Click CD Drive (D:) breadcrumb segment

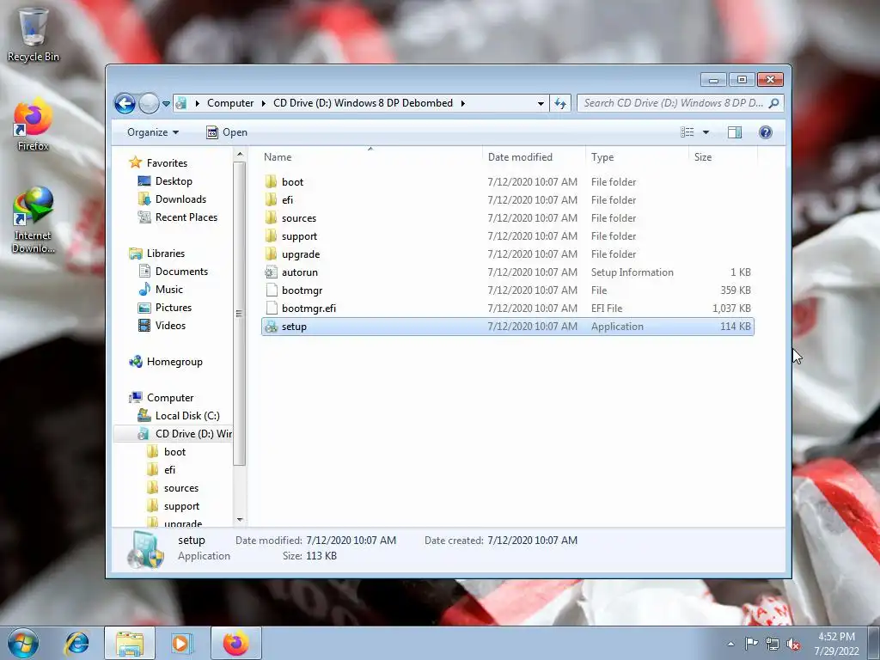[364, 103]
